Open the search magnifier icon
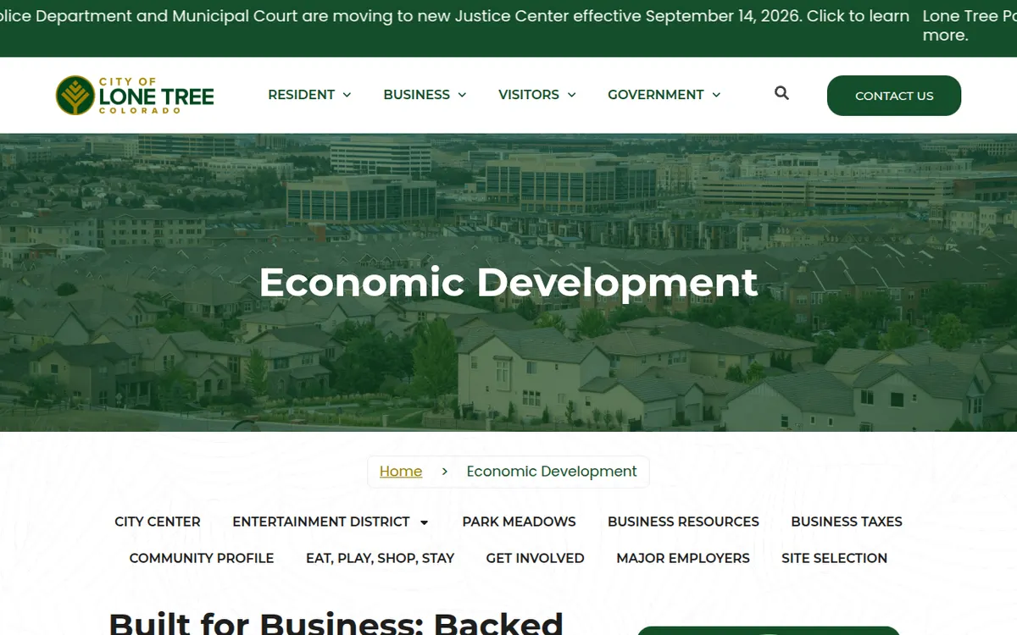 [781, 93]
